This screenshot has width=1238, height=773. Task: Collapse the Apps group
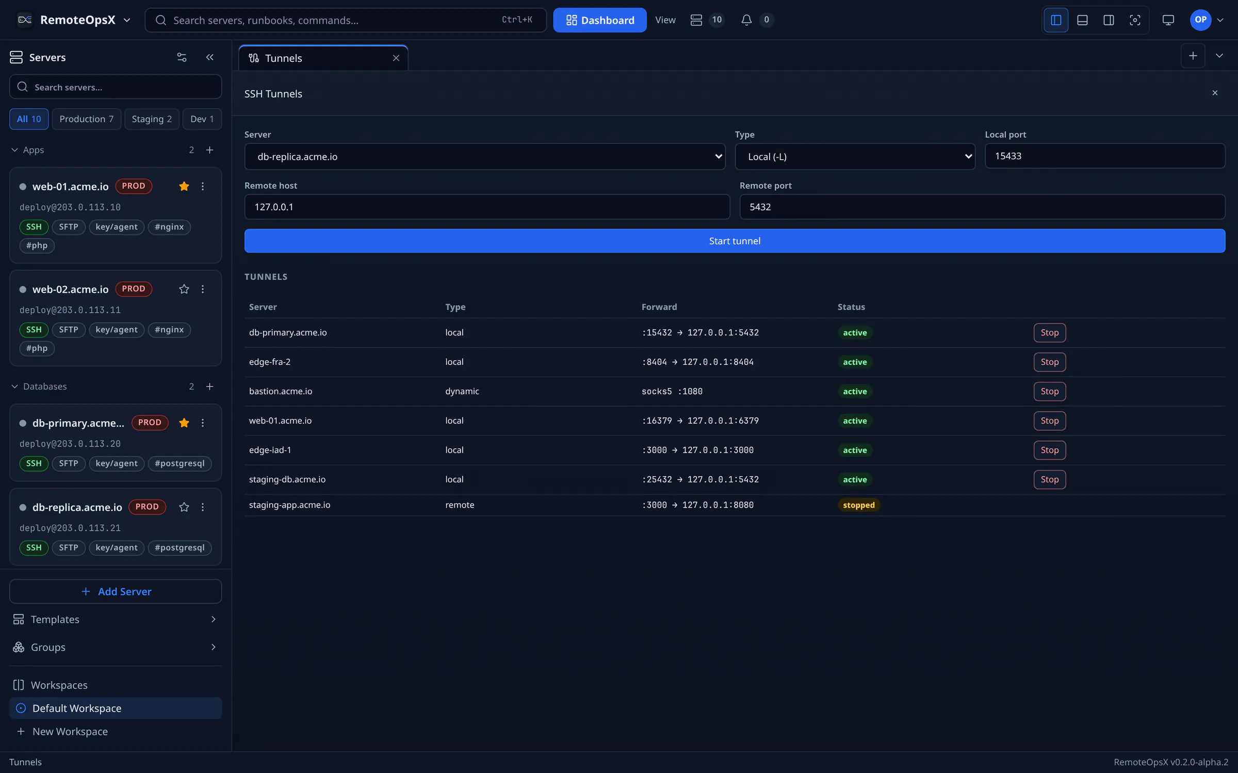14,150
